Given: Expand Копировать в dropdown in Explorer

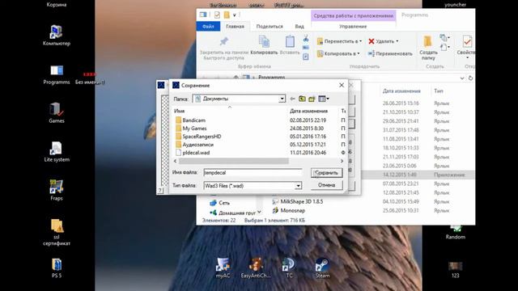Looking at the screenshot, I should point(359,53).
